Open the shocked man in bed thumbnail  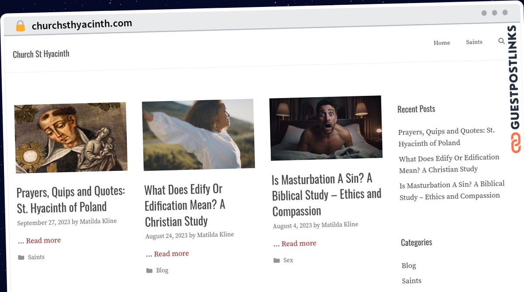coord(326,128)
